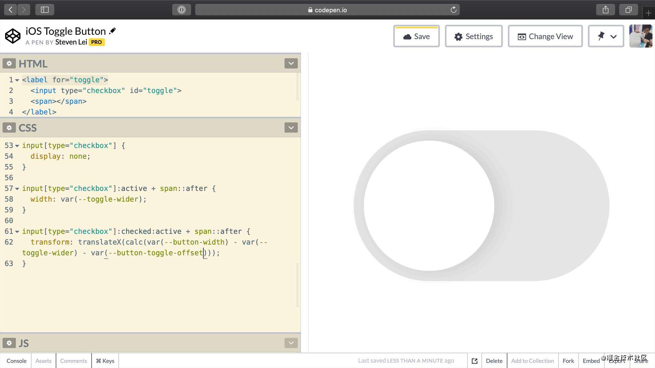
Task: Go forward with Safari forward arrow
Action: click(24, 10)
